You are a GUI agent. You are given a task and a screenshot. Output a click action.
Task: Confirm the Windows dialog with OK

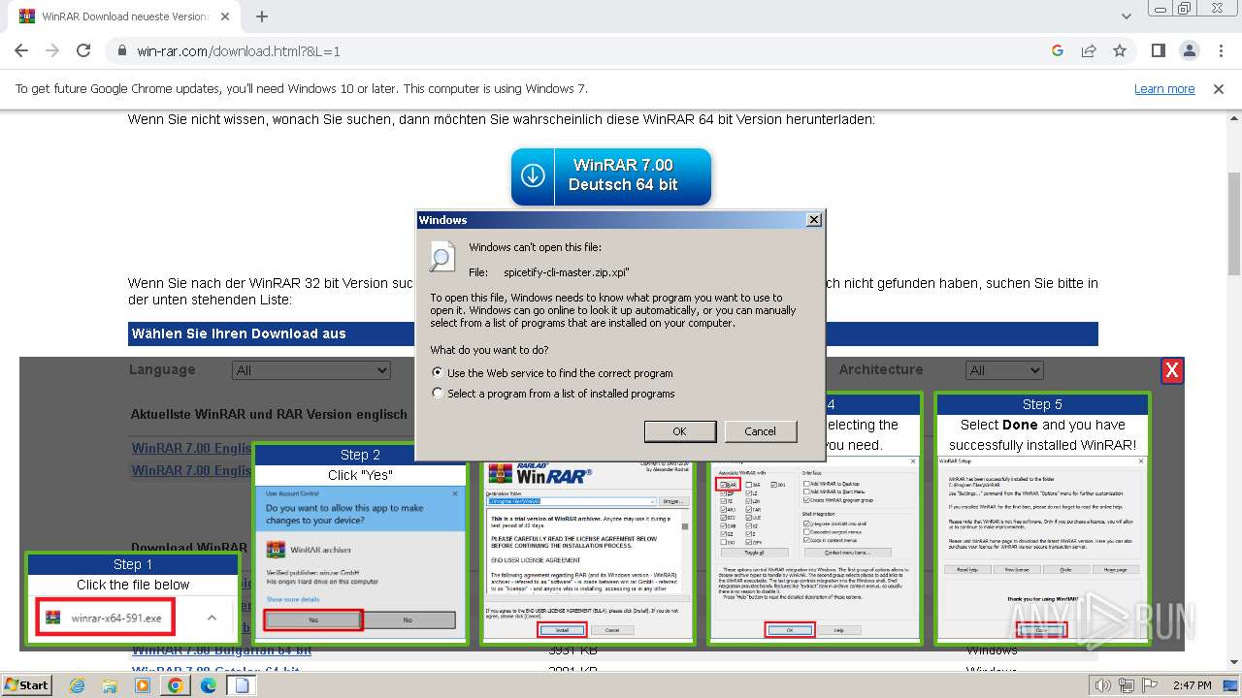click(x=679, y=431)
